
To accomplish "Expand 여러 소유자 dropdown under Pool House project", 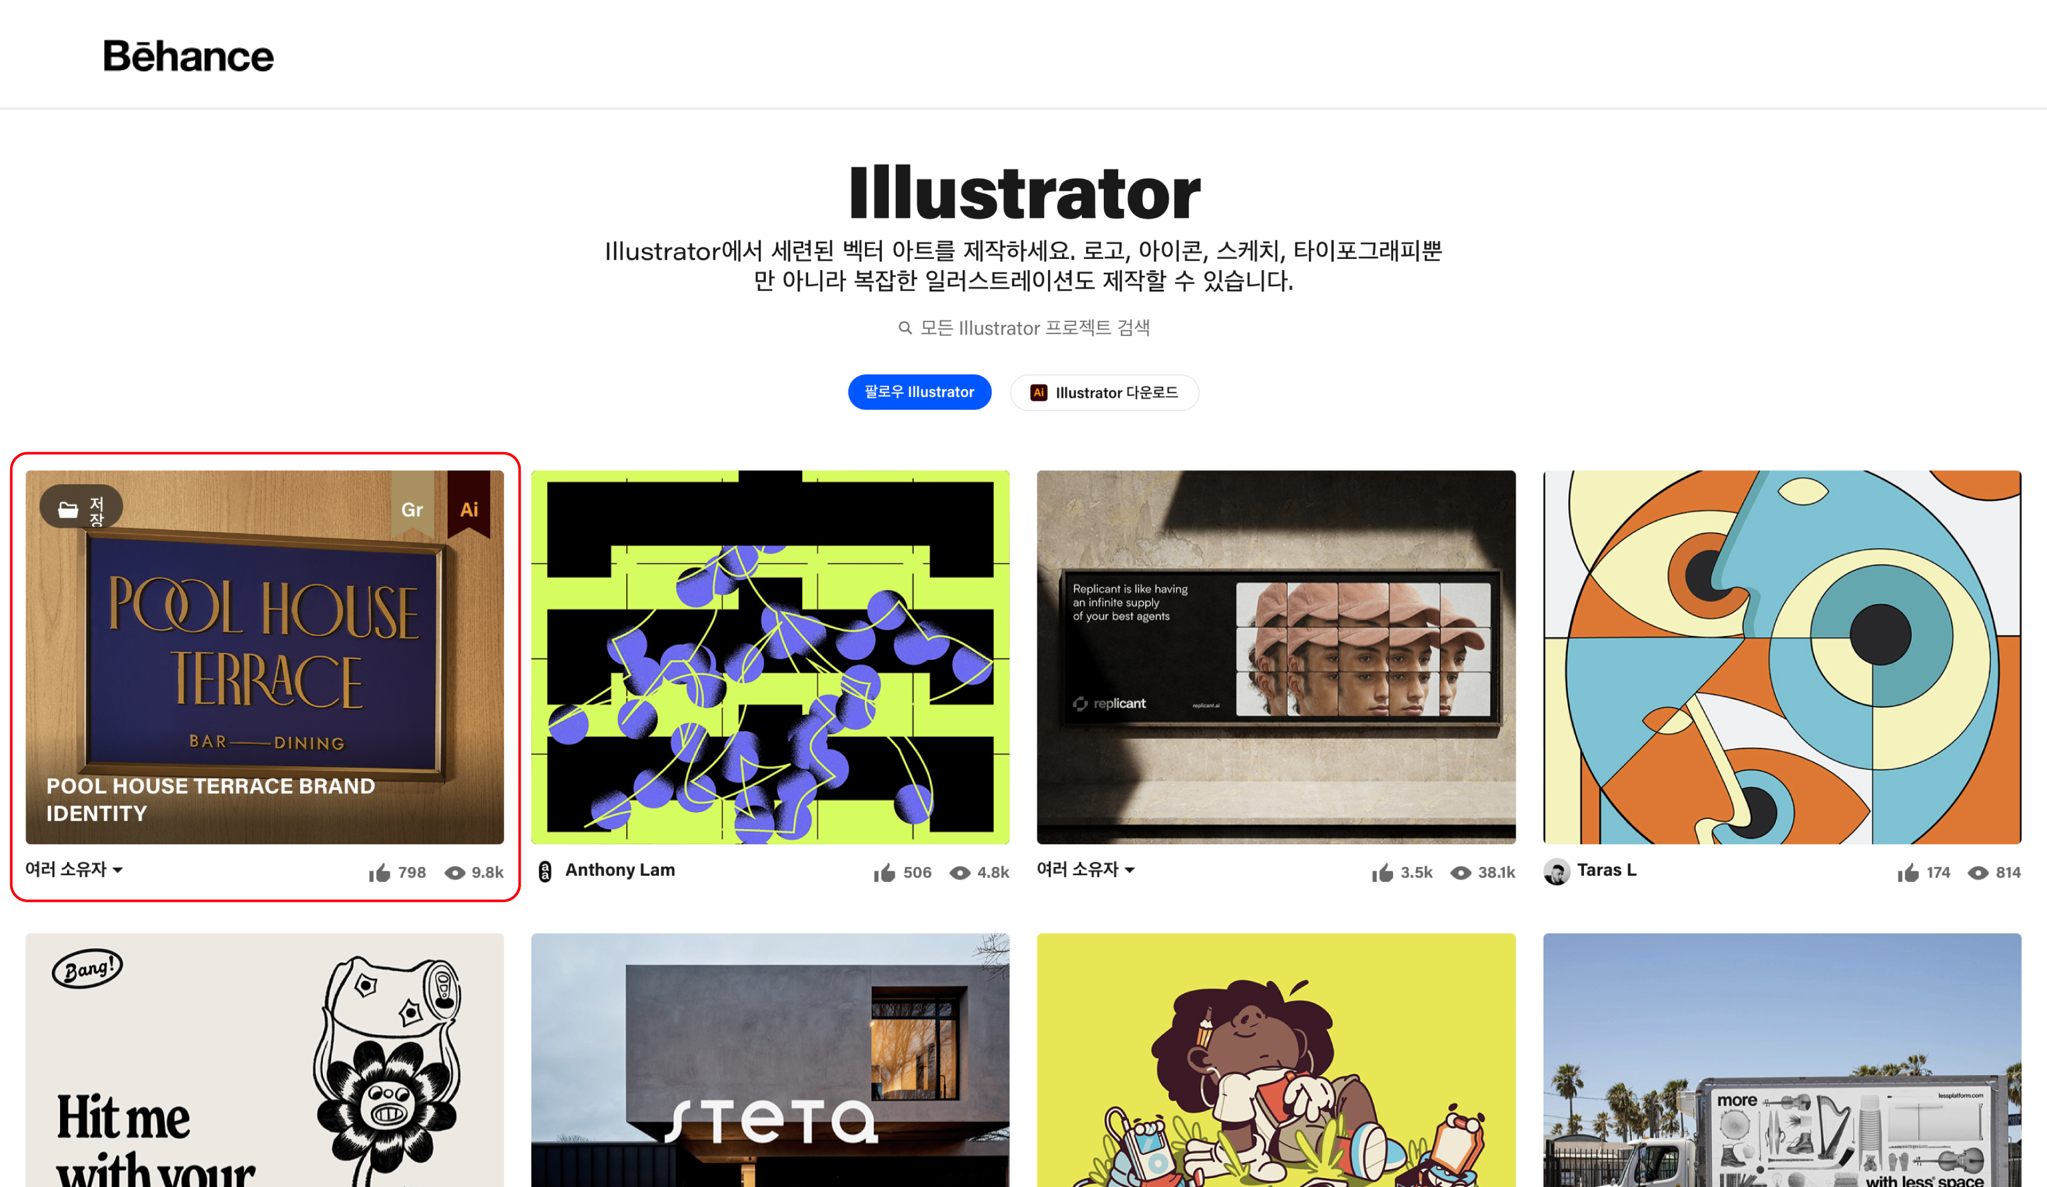I will coord(74,869).
